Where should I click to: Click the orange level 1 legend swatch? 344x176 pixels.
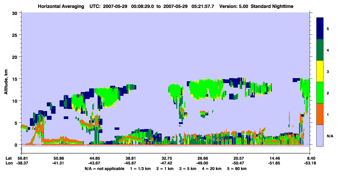pyautogui.click(x=320, y=114)
